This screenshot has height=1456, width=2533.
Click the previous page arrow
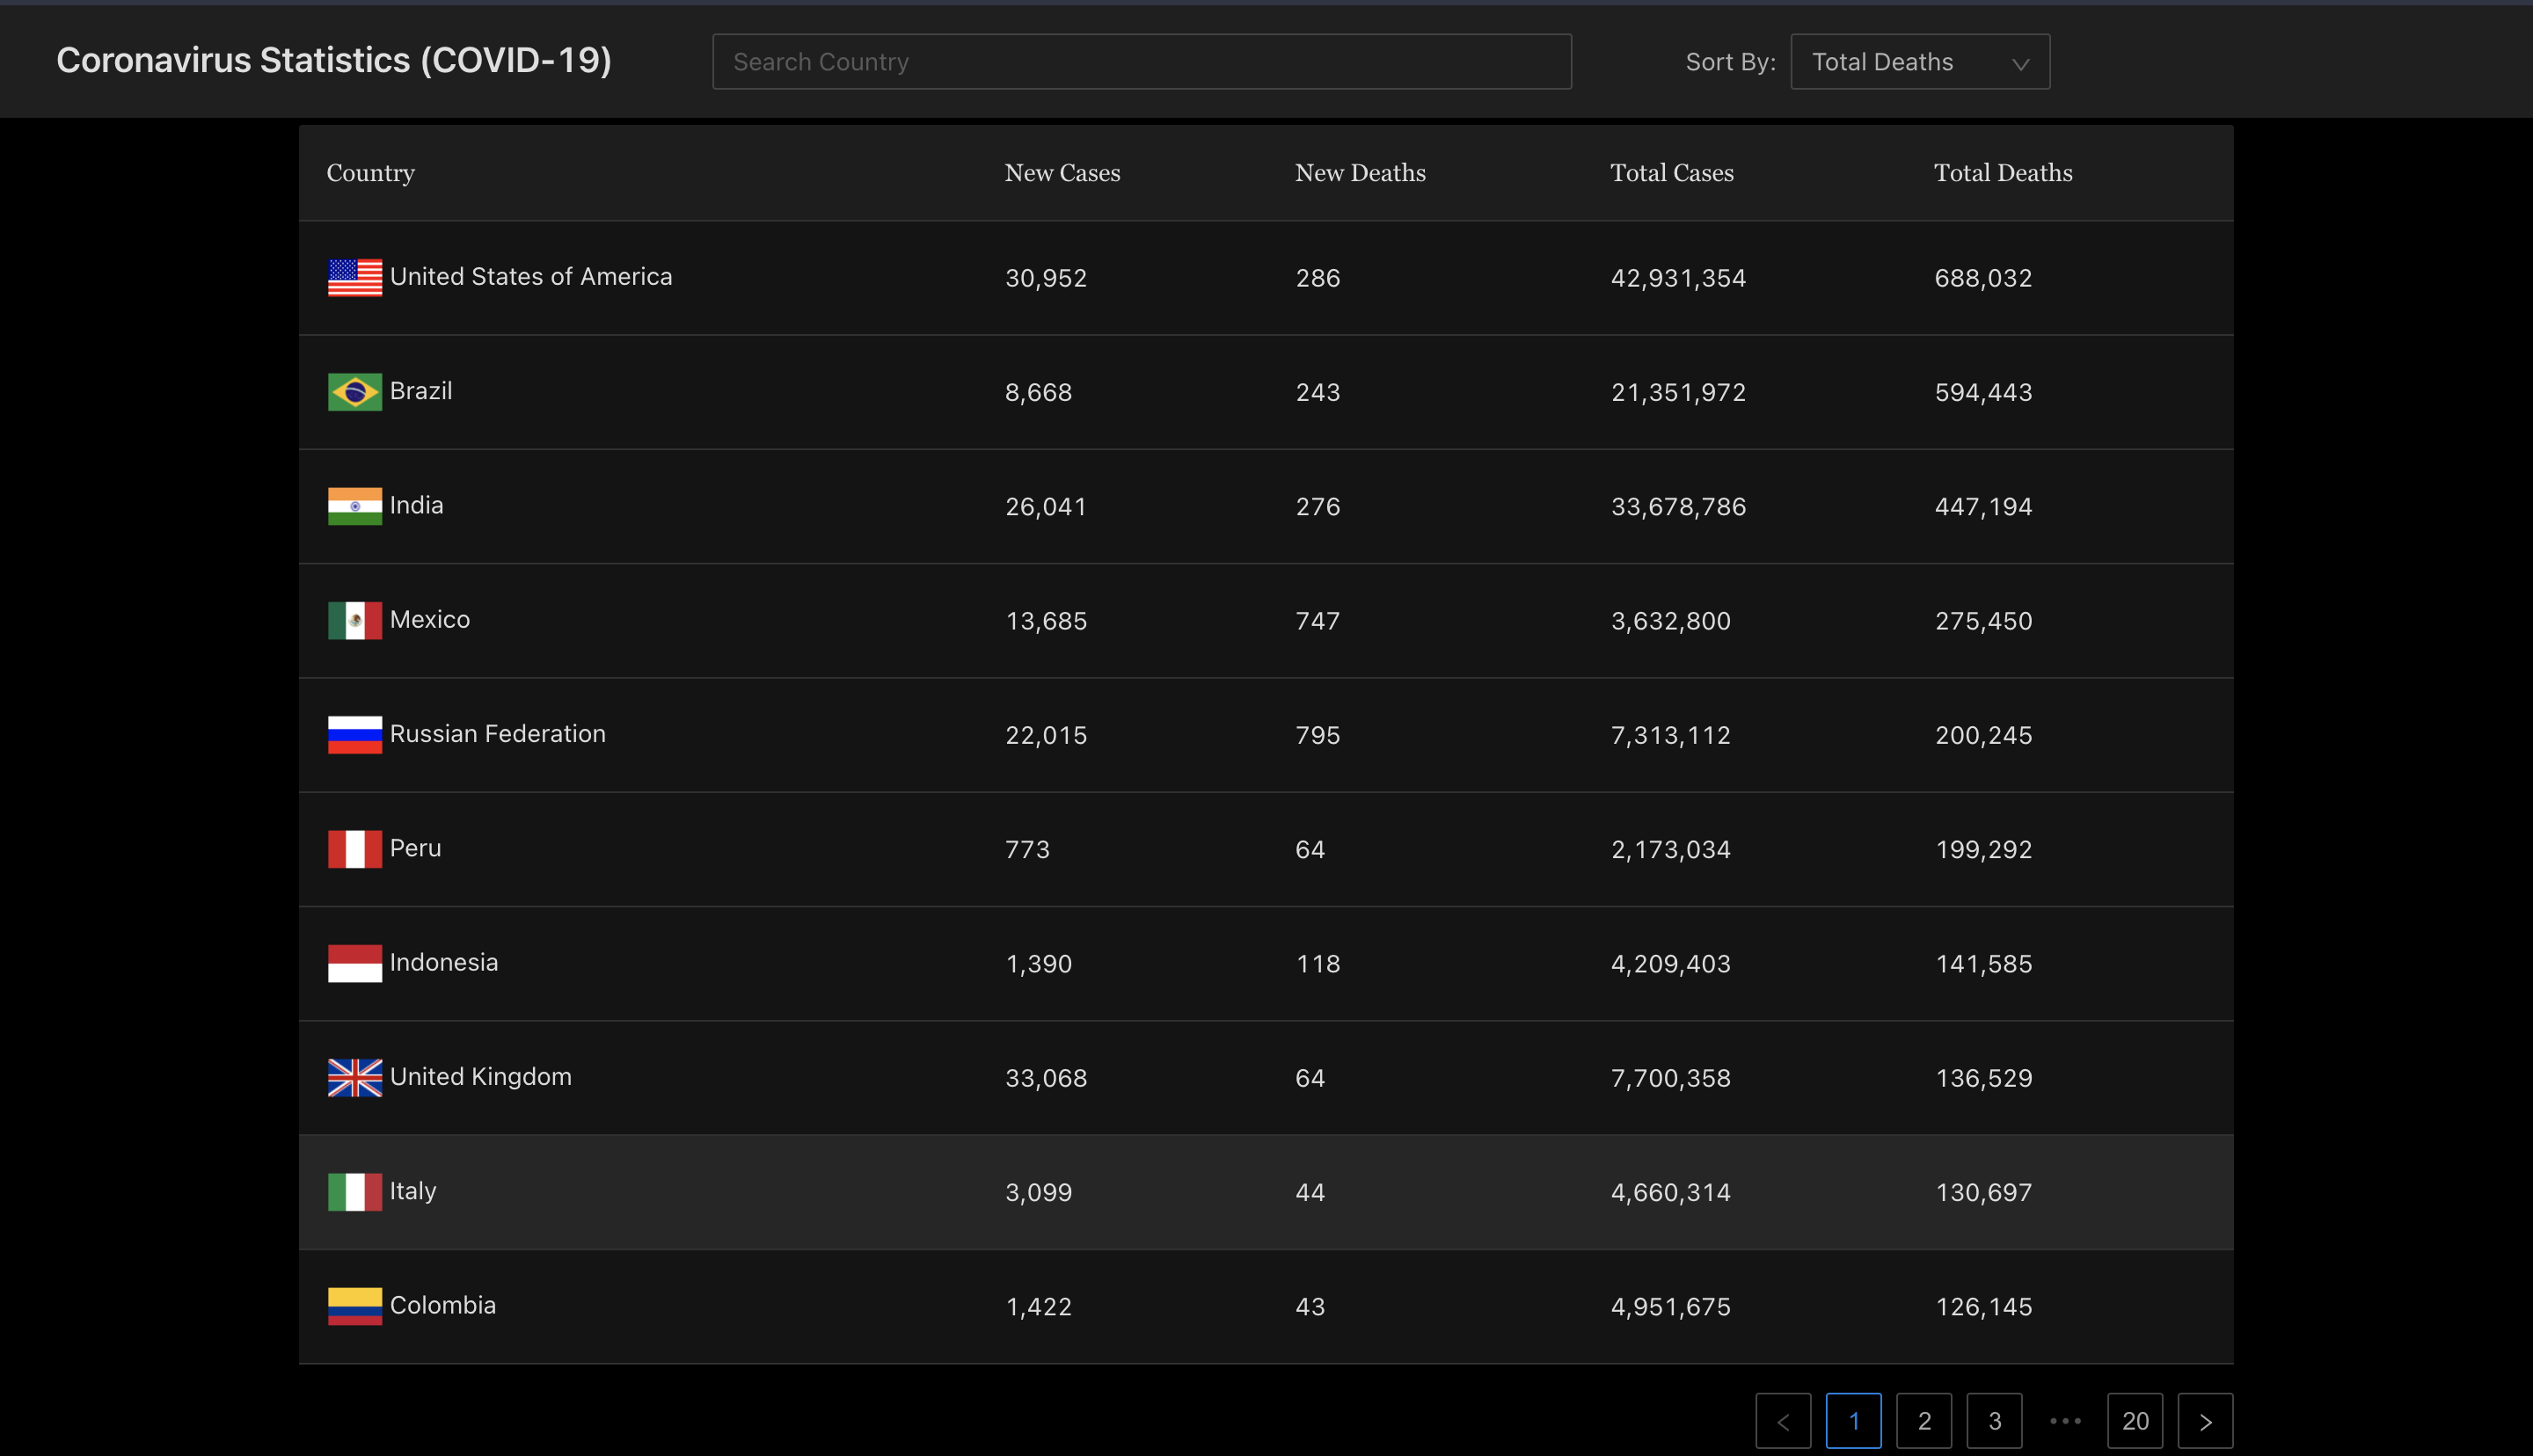pos(1783,1420)
